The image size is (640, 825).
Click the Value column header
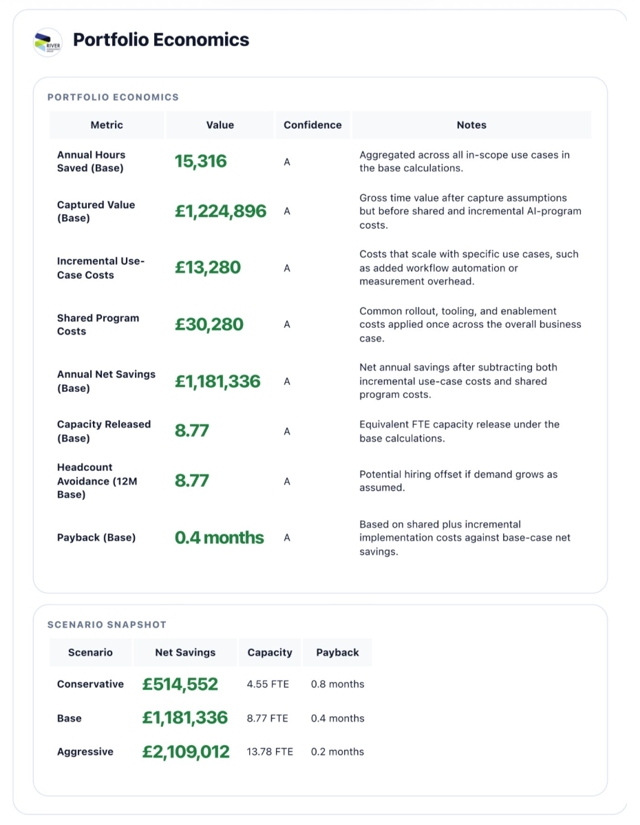pos(220,125)
